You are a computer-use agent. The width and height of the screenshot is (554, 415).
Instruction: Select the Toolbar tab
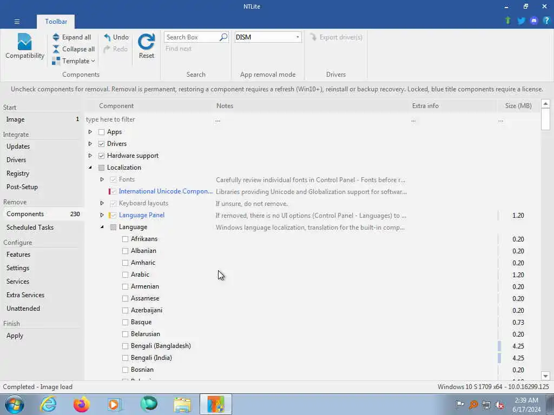click(56, 22)
